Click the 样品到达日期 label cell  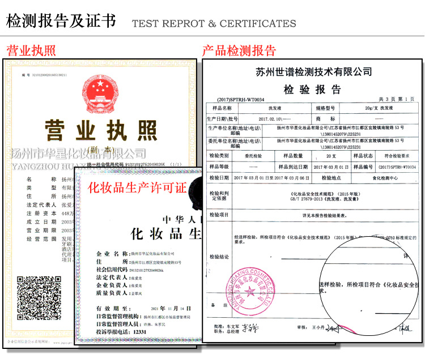pos(293,167)
